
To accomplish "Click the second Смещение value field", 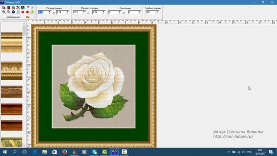I will click(x=133, y=12).
